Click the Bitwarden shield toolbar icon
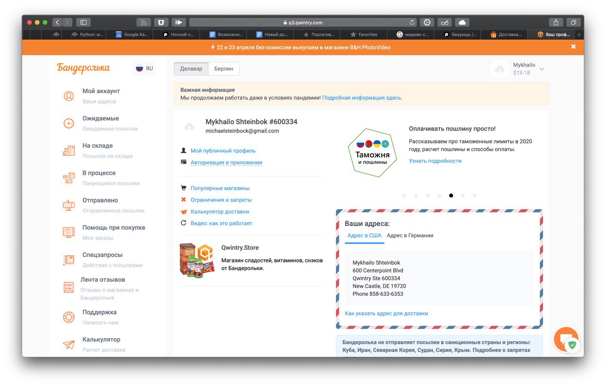The height and width of the screenshot is (386, 606). point(161,22)
